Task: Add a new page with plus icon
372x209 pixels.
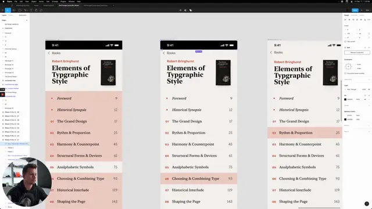Action: [x=27, y=20]
